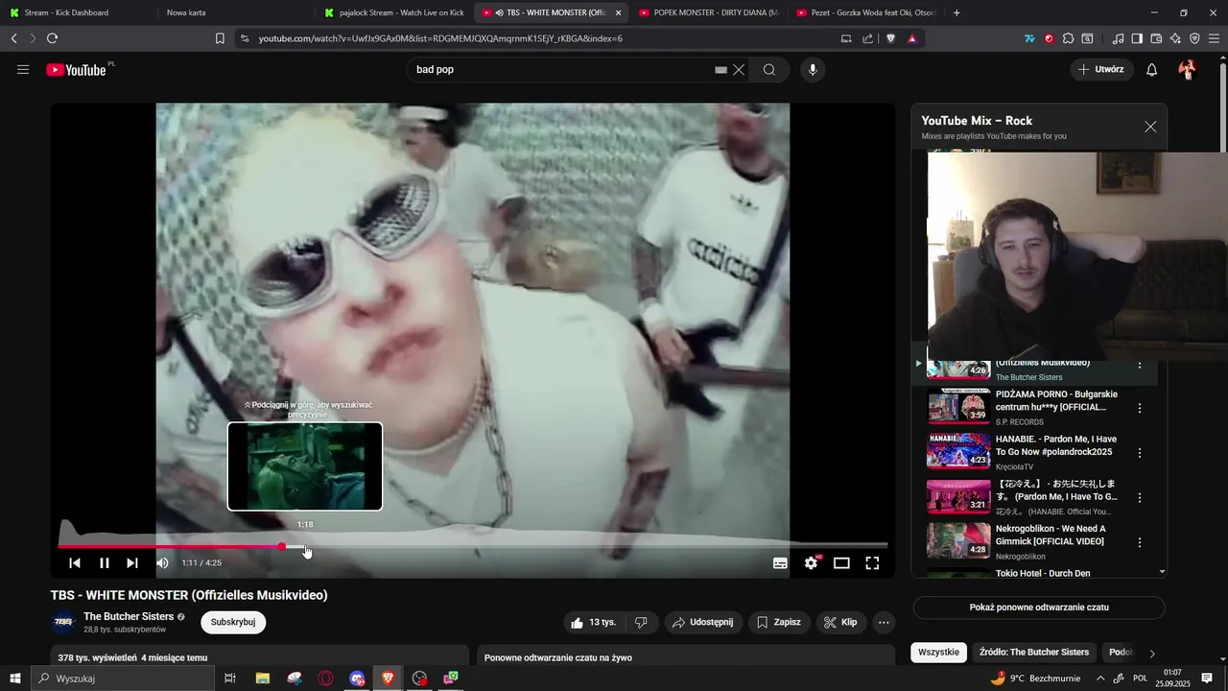The width and height of the screenshot is (1228, 691).
Task: Select 'HANABIE. - Pardon Me, I Have To Go Now' title
Action: [1056, 445]
